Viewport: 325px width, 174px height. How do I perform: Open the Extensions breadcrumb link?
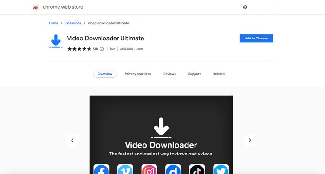tap(73, 23)
